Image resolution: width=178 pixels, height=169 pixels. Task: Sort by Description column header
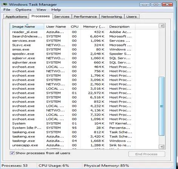click(121, 27)
